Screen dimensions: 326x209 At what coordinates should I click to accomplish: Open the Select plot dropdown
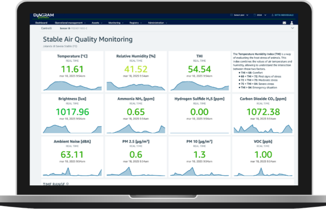(239, 15)
